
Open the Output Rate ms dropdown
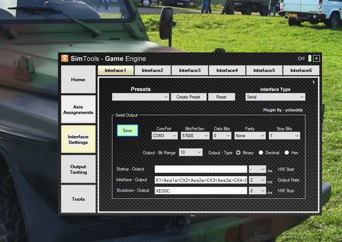pyautogui.click(x=257, y=180)
